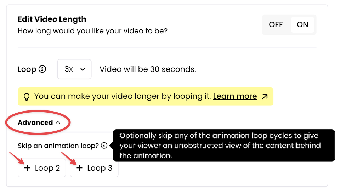The height and width of the screenshot is (194, 340).
Task: Click the info icon next to Loop
Action: pos(42,69)
